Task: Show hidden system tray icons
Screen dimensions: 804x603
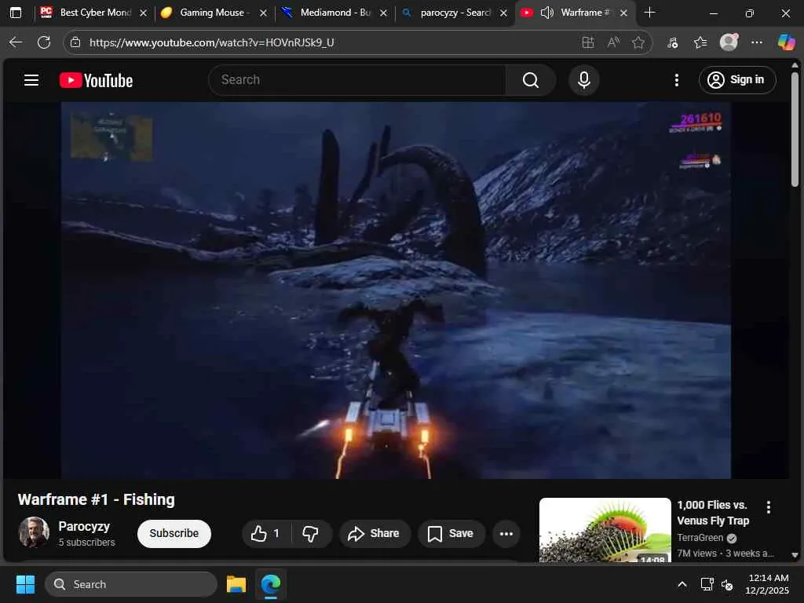Action: pyautogui.click(x=682, y=584)
